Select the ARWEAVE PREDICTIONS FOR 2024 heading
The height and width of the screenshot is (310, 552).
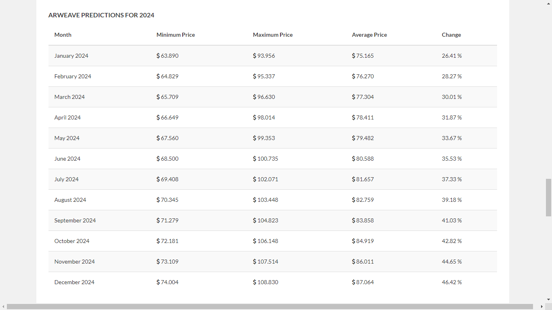tap(101, 15)
